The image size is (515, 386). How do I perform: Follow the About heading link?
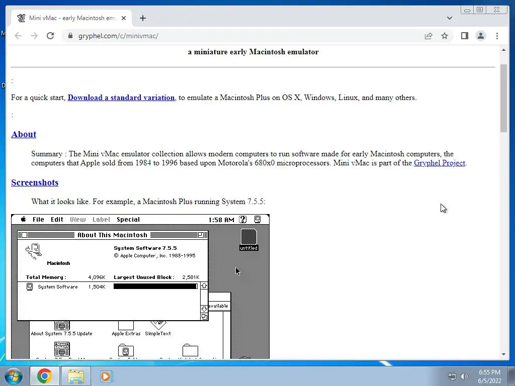click(24, 134)
